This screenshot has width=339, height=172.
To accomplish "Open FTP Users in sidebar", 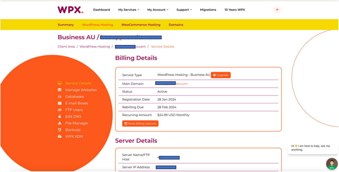I will click(74, 110).
